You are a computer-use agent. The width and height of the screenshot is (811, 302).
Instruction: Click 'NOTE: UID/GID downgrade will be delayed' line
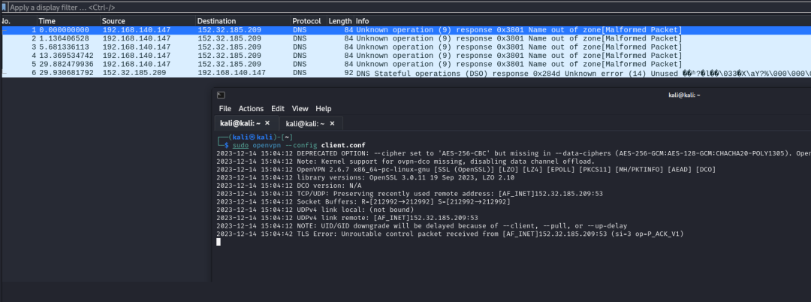point(421,226)
